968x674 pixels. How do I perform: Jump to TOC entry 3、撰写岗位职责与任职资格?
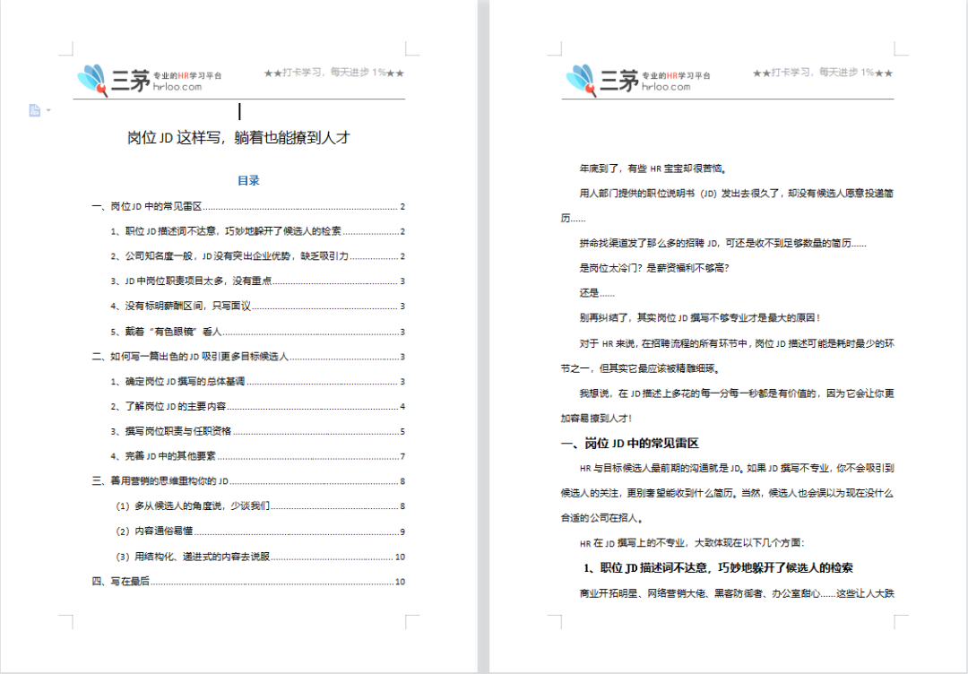(257, 431)
